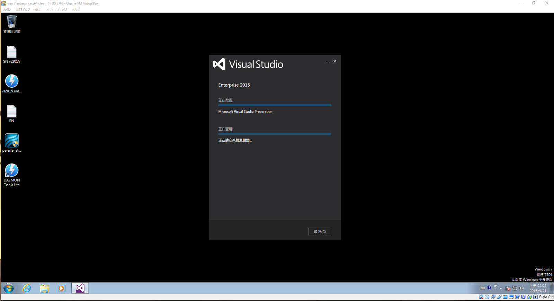This screenshot has width=554, height=301.
Task: Click VirtualBox USB devices indicator
Action: 499,297
